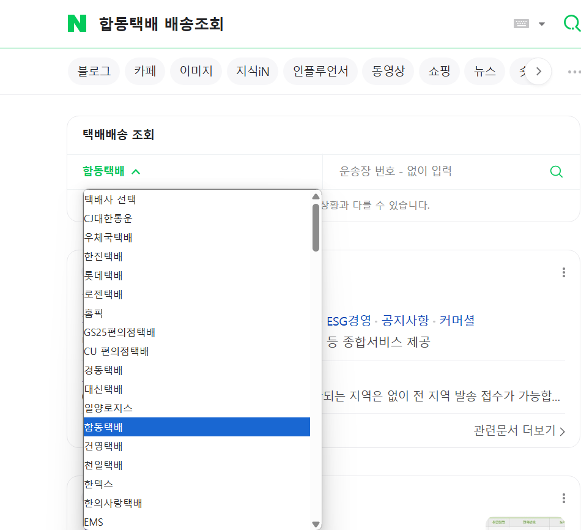Viewport: 581px width, 530px height.
Task: Select 건영택배 from courier list
Action: pos(197,446)
